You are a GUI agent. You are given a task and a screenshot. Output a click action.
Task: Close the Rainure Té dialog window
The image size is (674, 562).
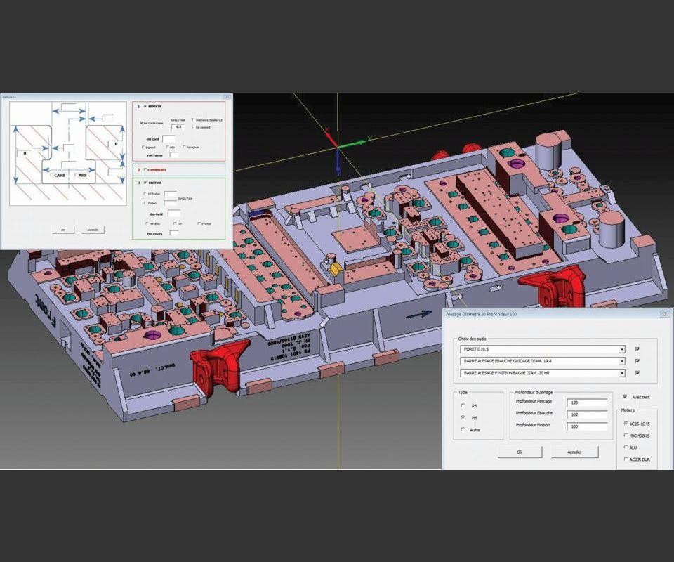227,97
